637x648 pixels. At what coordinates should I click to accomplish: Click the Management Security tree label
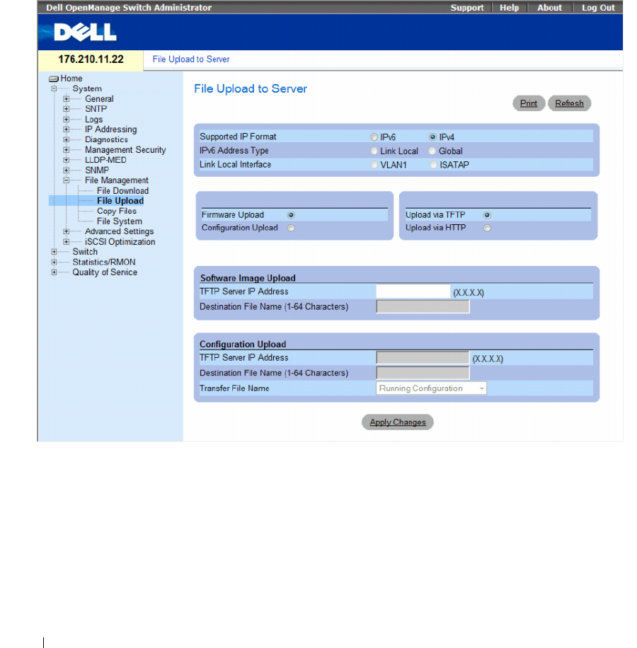coord(125,149)
